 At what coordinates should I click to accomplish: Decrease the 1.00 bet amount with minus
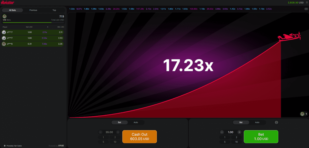222,132
